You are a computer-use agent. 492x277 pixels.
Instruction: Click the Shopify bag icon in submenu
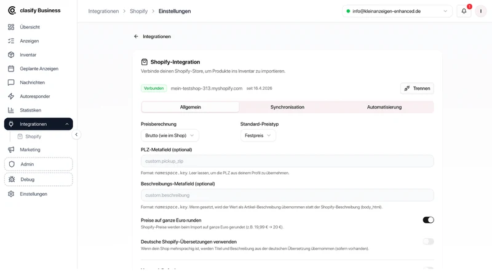(20, 136)
